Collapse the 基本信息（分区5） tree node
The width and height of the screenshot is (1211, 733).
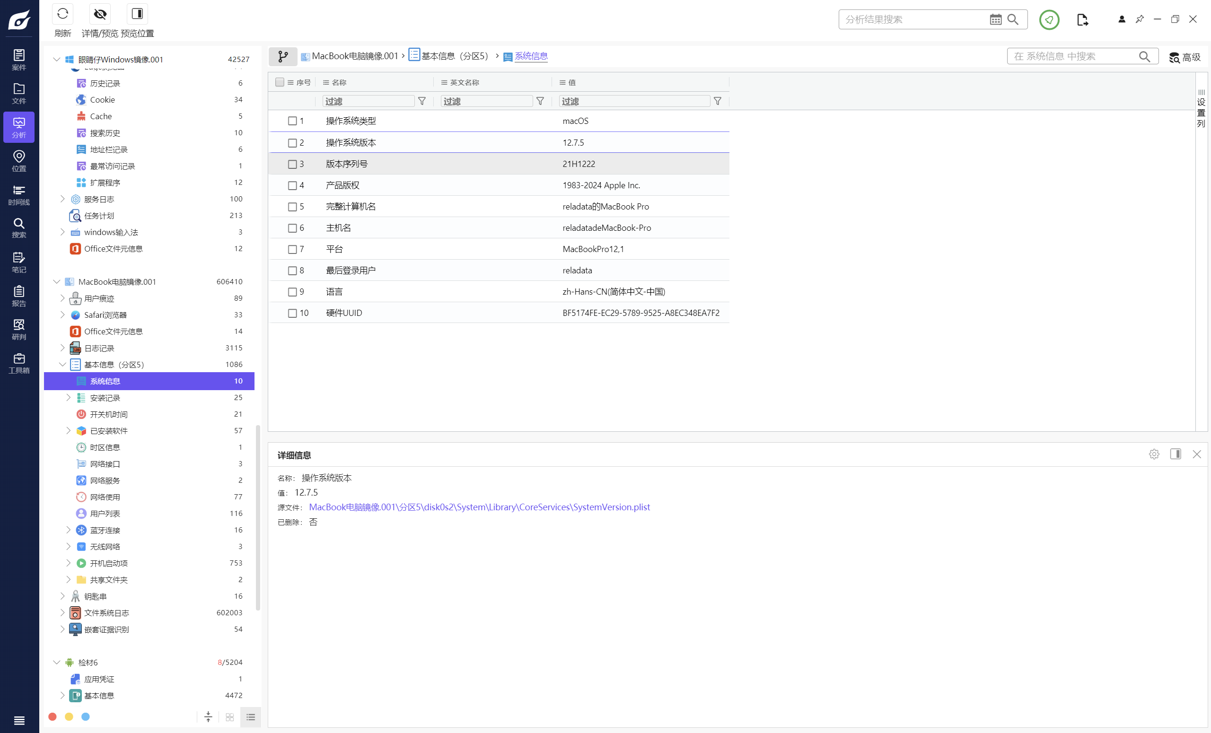(x=62, y=365)
